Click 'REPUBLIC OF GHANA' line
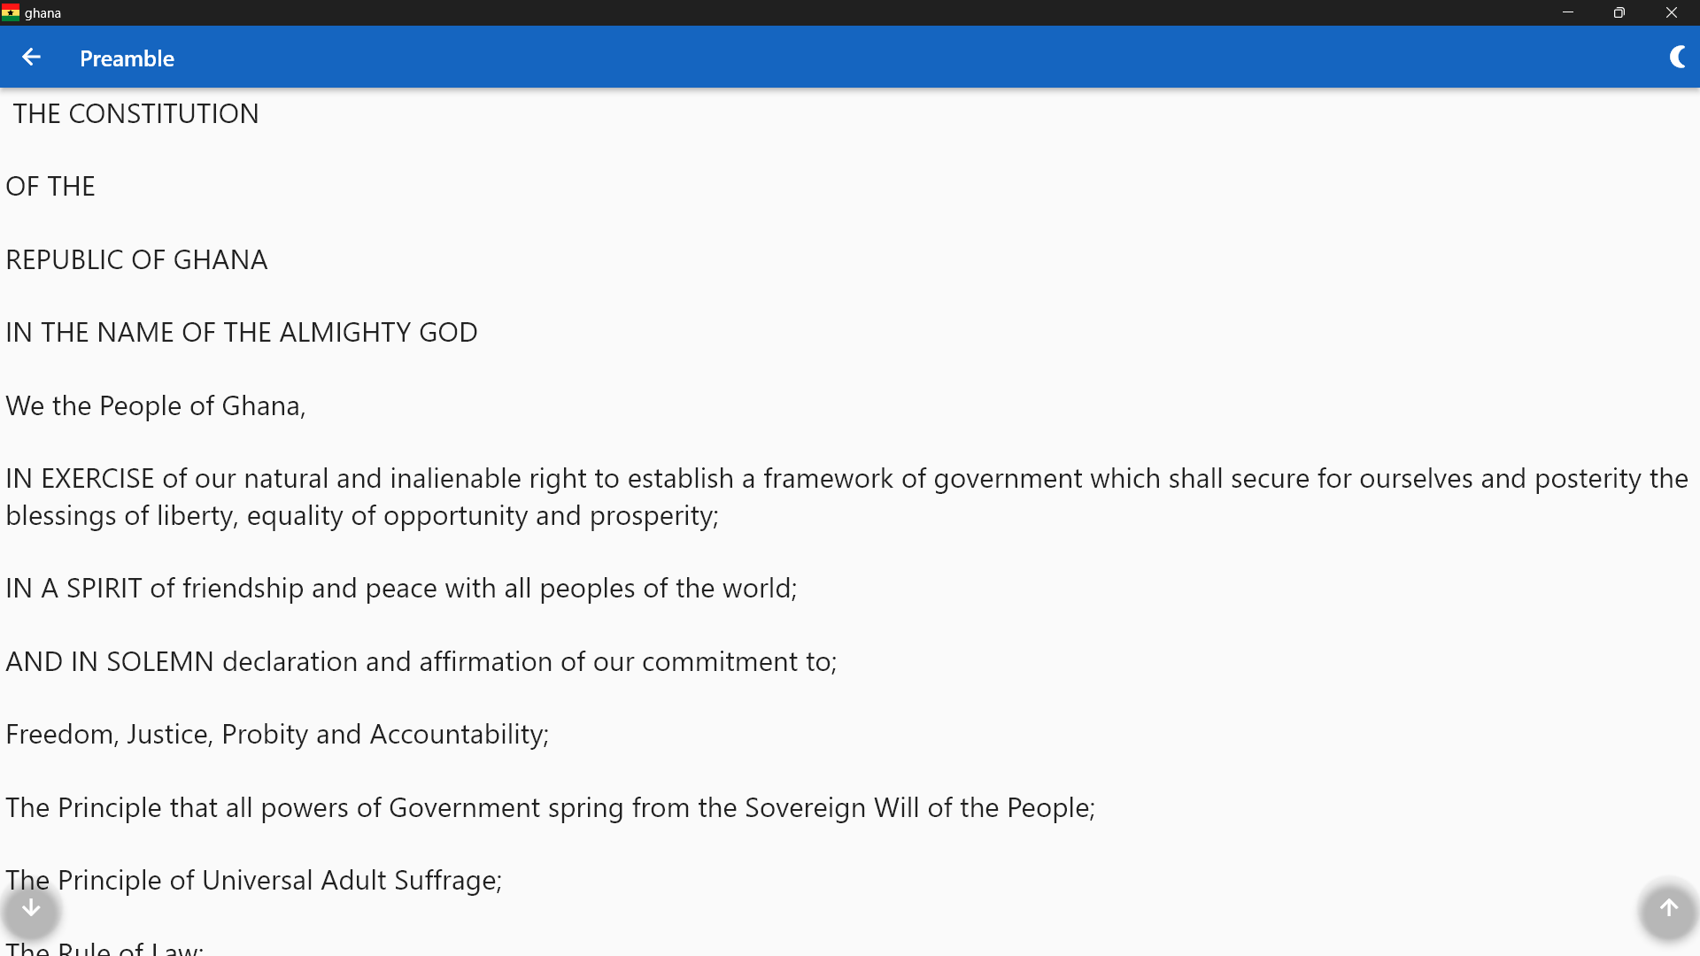Image resolution: width=1700 pixels, height=956 pixels. 136,260
